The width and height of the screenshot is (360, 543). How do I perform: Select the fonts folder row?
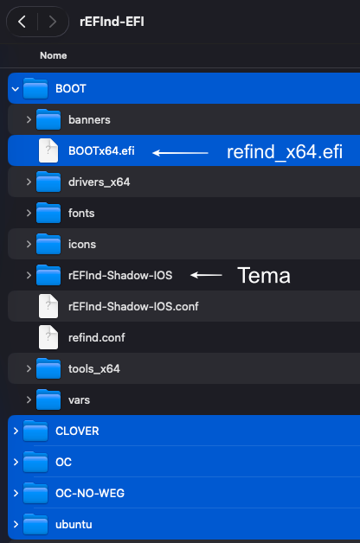(184, 213)
